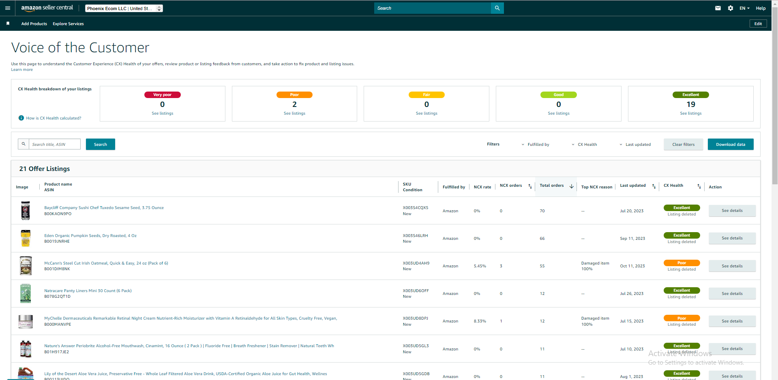Screen dimensions: 778x380
Task: Click the magnifier icon in title search box
Action: 24,144
